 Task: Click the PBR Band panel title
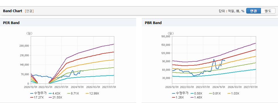coord(153,23)
